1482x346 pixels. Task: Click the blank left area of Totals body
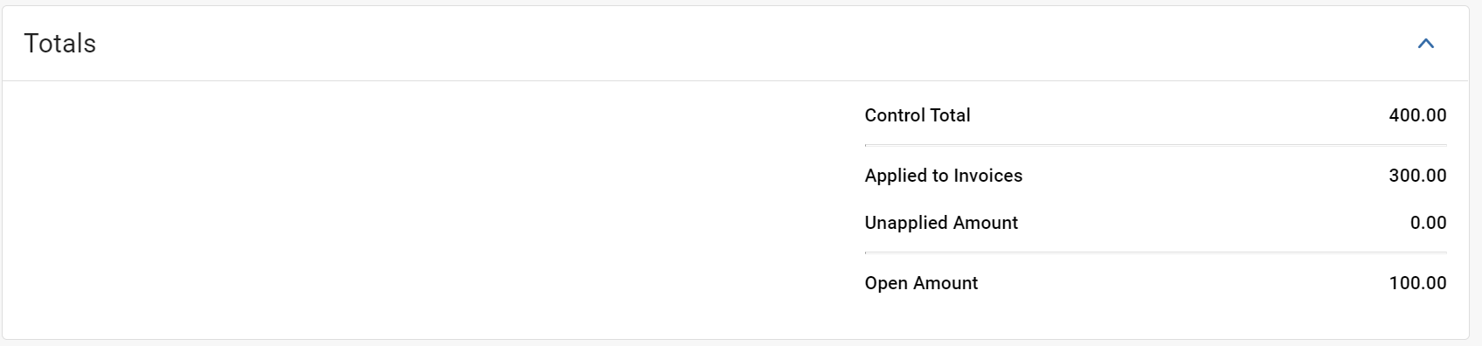[428, 210]
